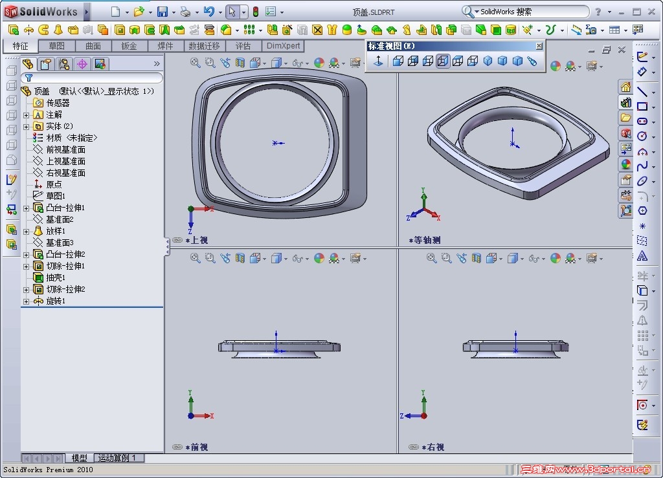Expand the 实体(2) tree node
This screenshot has width=663, height=478.
[26, 126]
